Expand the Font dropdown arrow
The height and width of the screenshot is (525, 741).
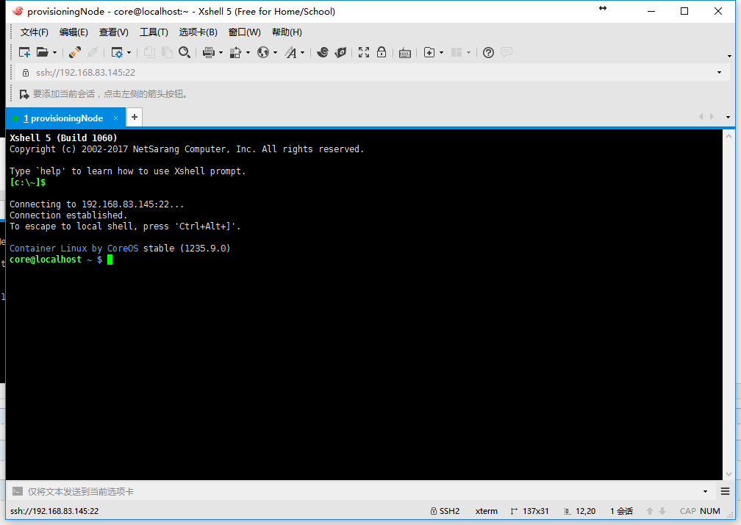(x=302, y=52)
